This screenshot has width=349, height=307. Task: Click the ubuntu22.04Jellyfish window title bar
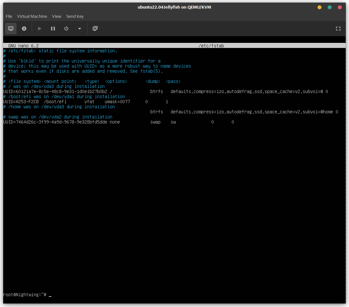click(x=174, y=7)
